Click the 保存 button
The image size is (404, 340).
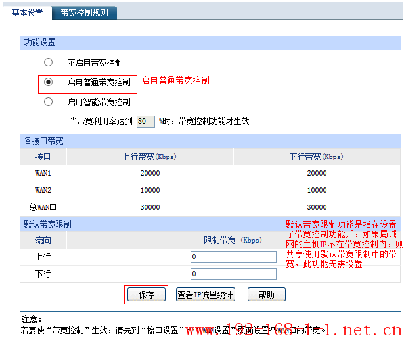(146, 295)
